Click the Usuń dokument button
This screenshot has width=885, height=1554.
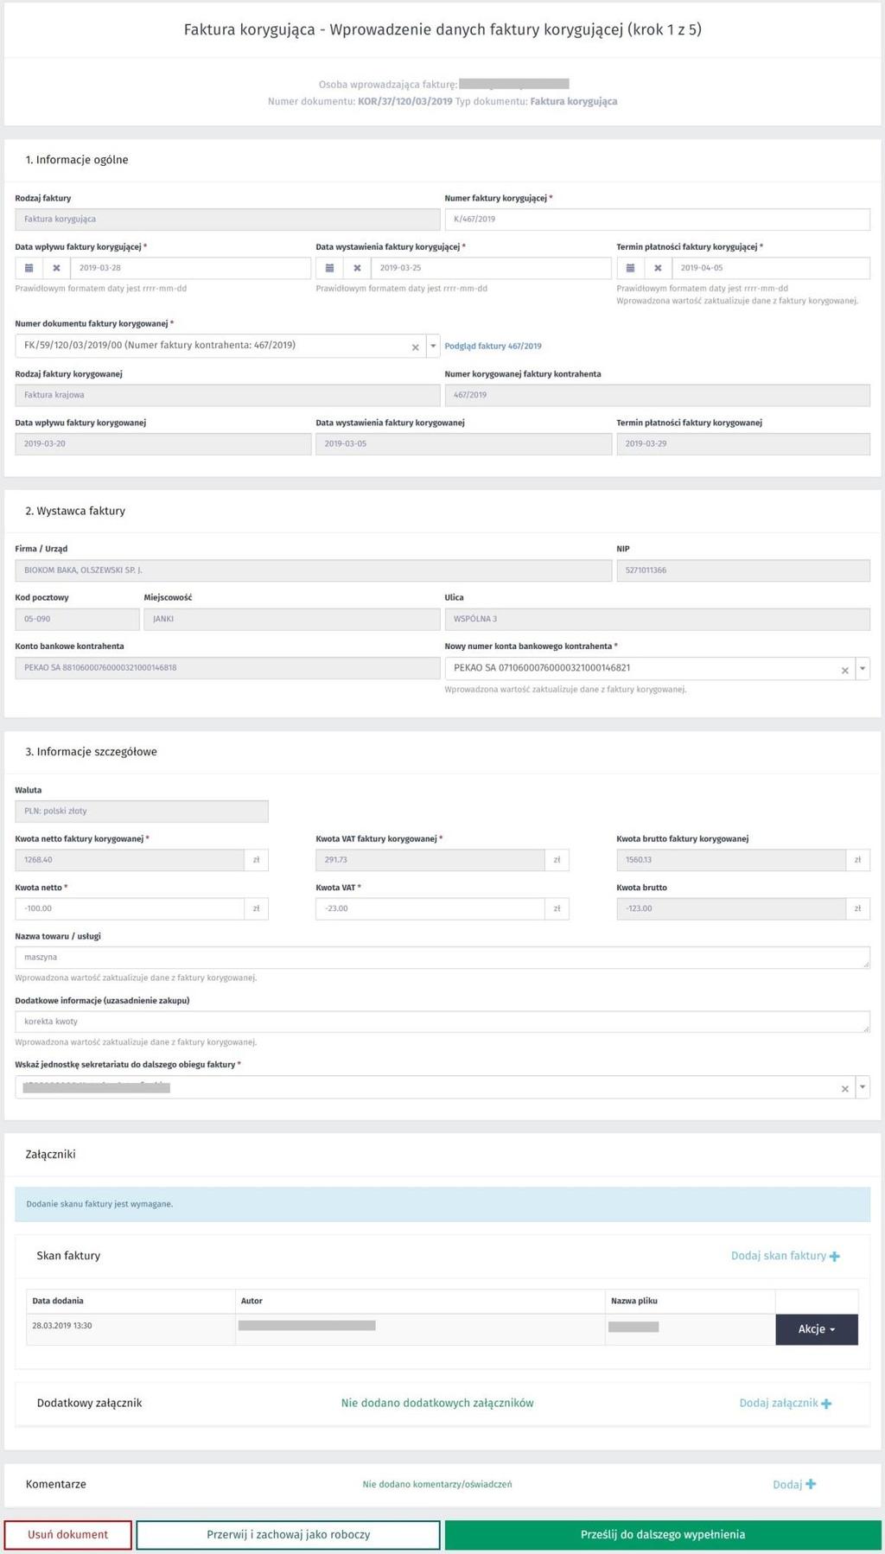pyautogui.click(x=68, y=1534)
